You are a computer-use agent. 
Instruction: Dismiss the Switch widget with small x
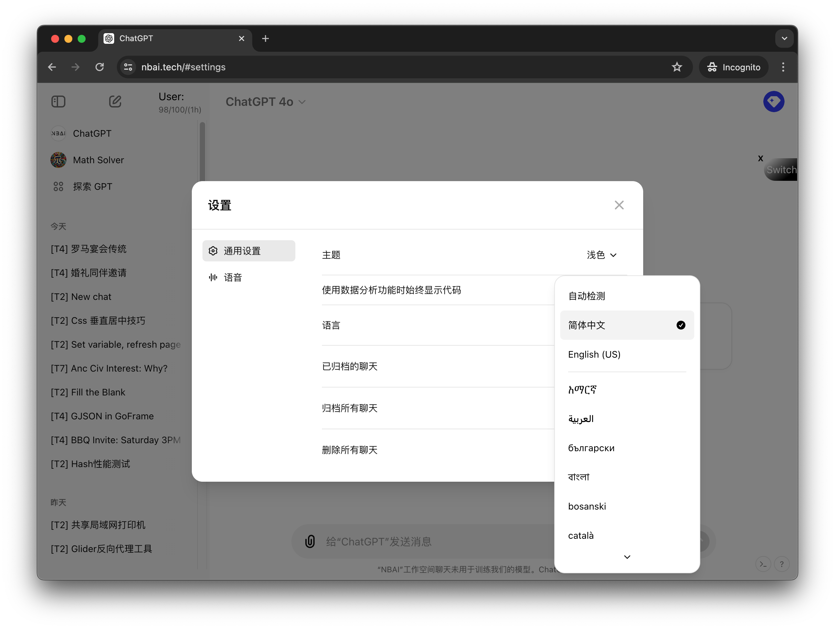click(760, 158)
